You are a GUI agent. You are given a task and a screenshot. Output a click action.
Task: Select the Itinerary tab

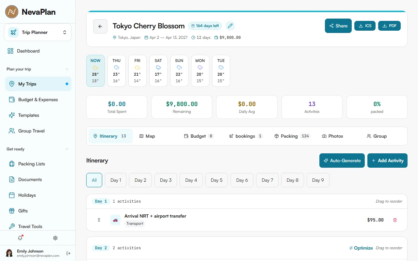pyautogui.click(x=110, y=136)
